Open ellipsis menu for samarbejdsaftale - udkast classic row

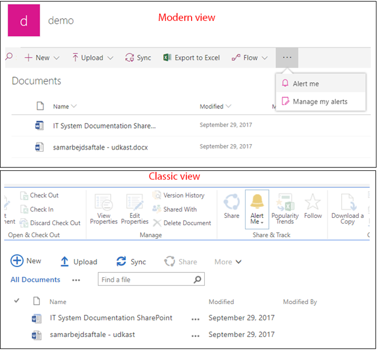[x=196, y=336]
